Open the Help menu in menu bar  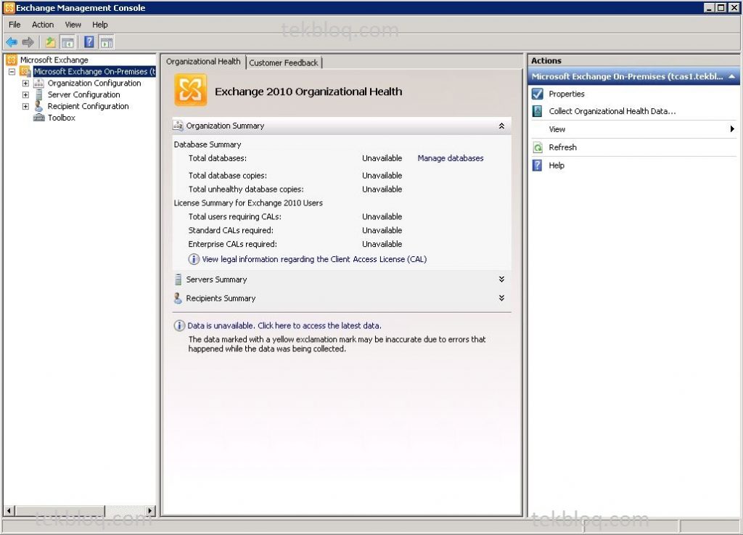pyautogui.click(x=100, y=25)
